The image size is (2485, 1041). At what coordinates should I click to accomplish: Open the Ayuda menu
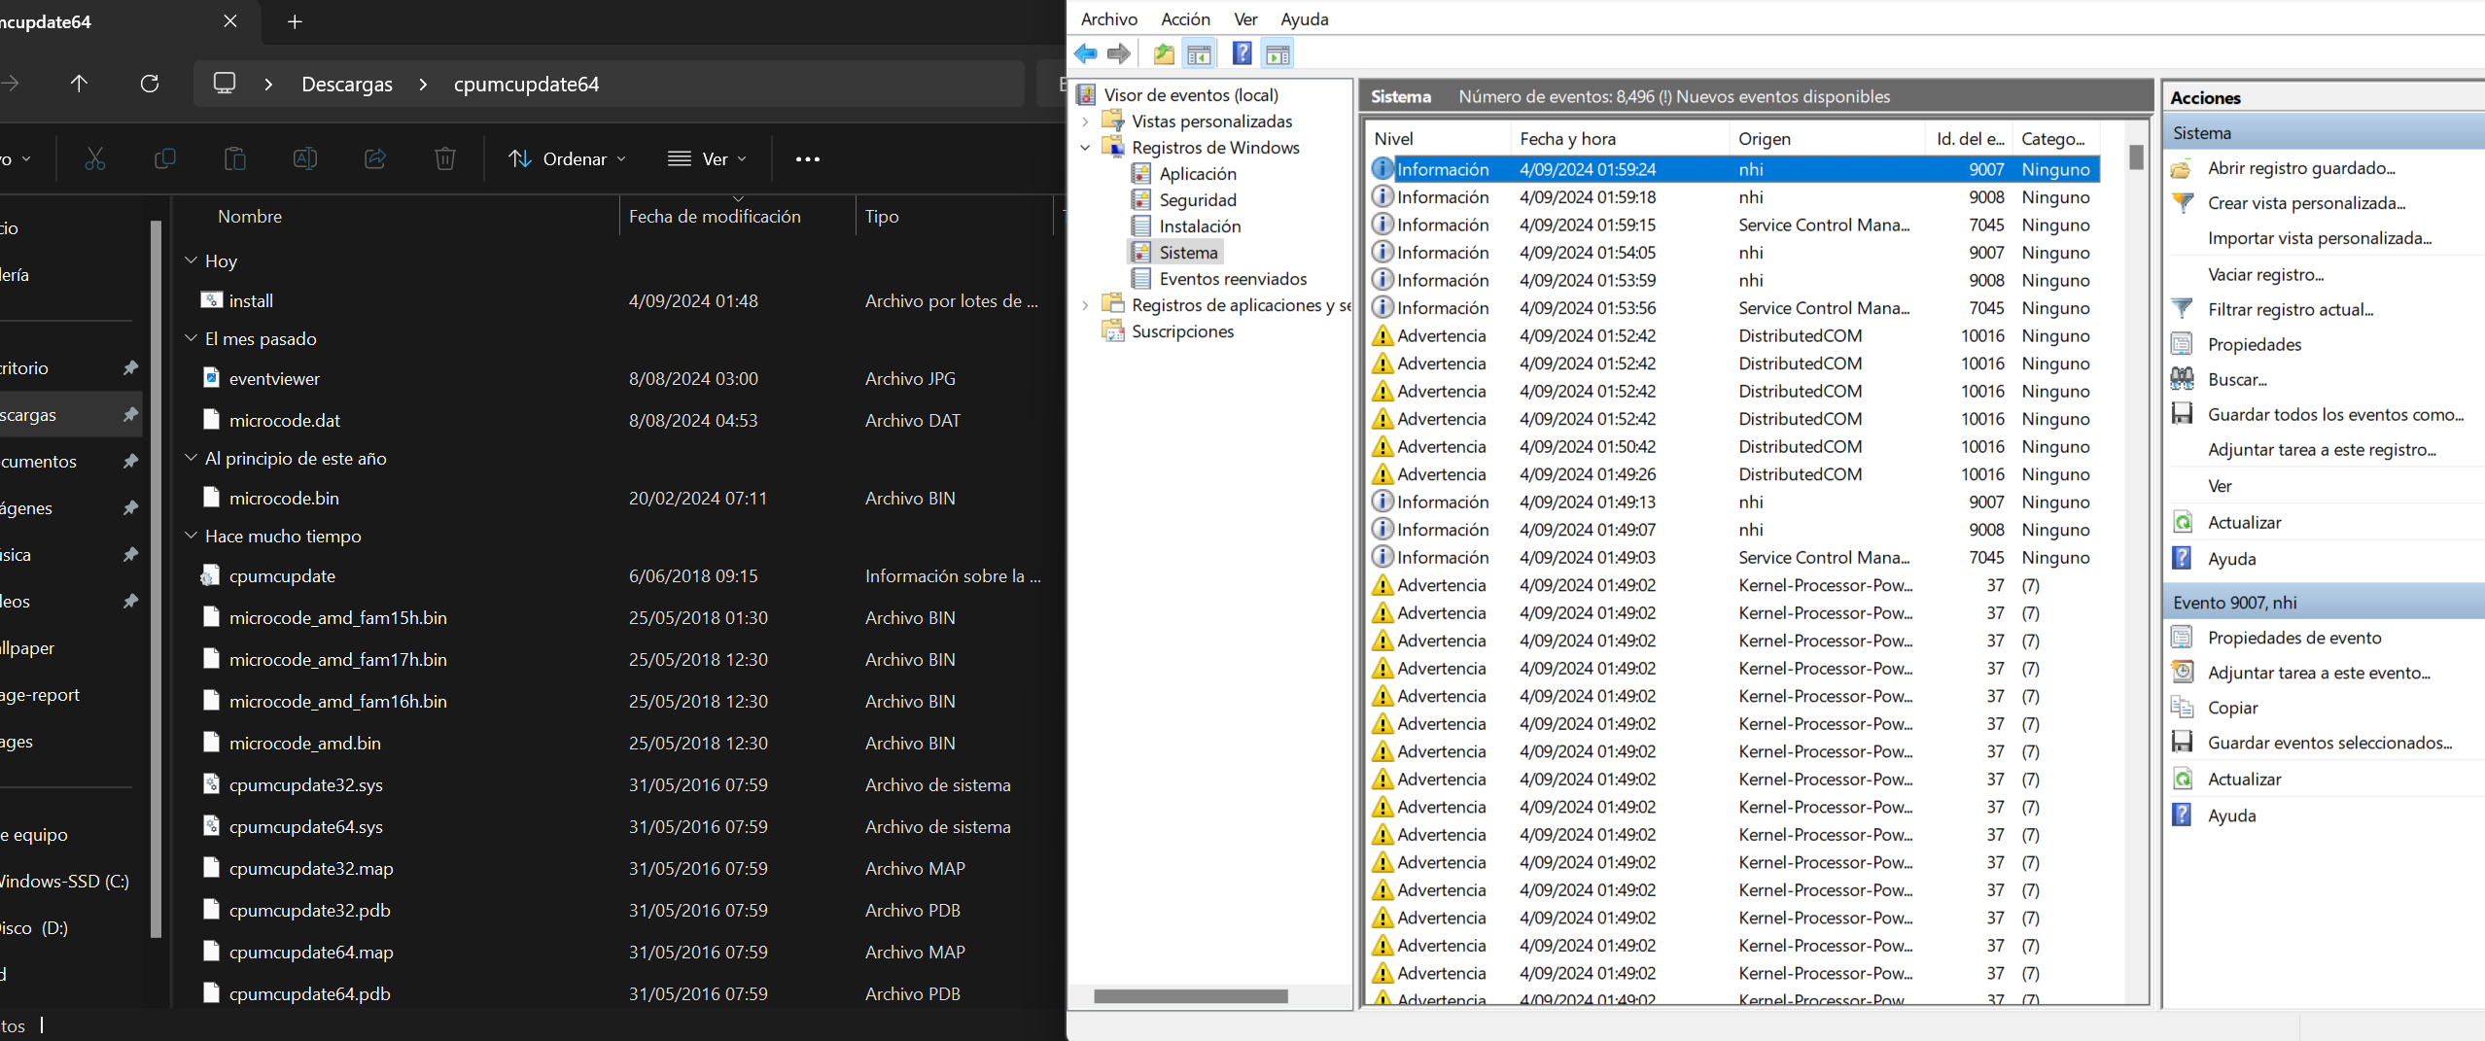pos(1304,18)
